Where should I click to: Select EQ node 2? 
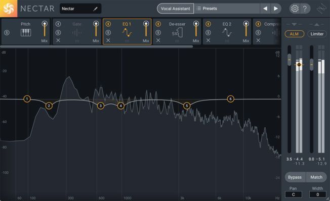[x=49, y=106]
